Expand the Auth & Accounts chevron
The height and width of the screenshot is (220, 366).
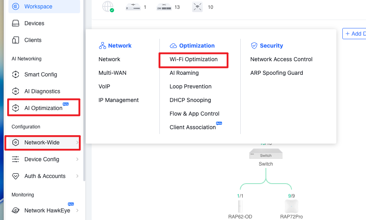click(77, 176)
